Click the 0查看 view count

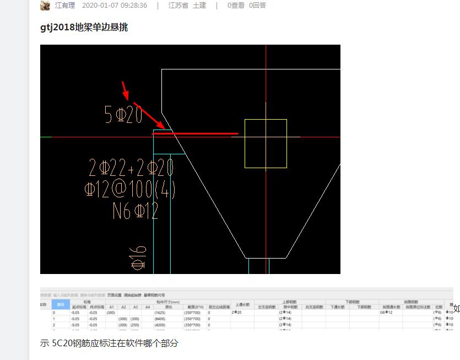click(236, 6)
